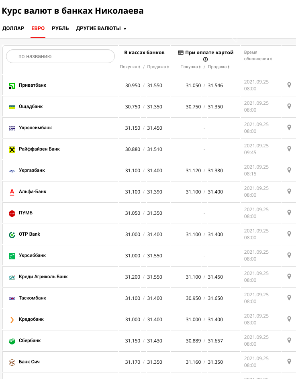Click the Альфа-Банк logo icon

pyautogui.click(x=12, y=192)
